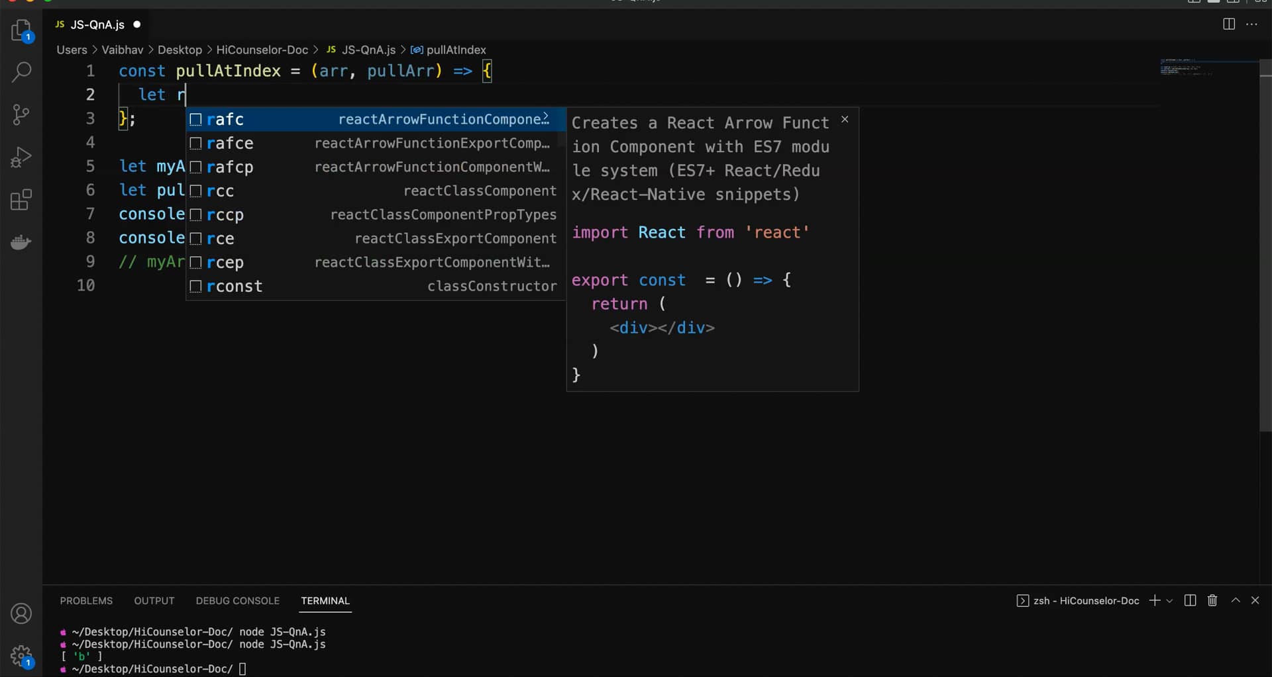Open the Explorer sidebar view

[21, 31]
